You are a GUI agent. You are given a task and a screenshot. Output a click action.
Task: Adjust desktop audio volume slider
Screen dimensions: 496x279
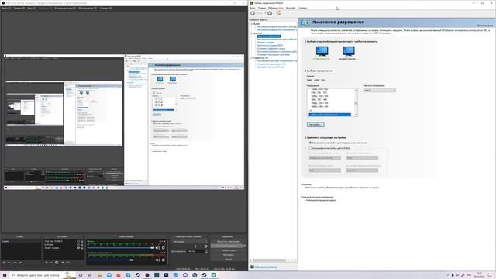click(x=121, y=260)
